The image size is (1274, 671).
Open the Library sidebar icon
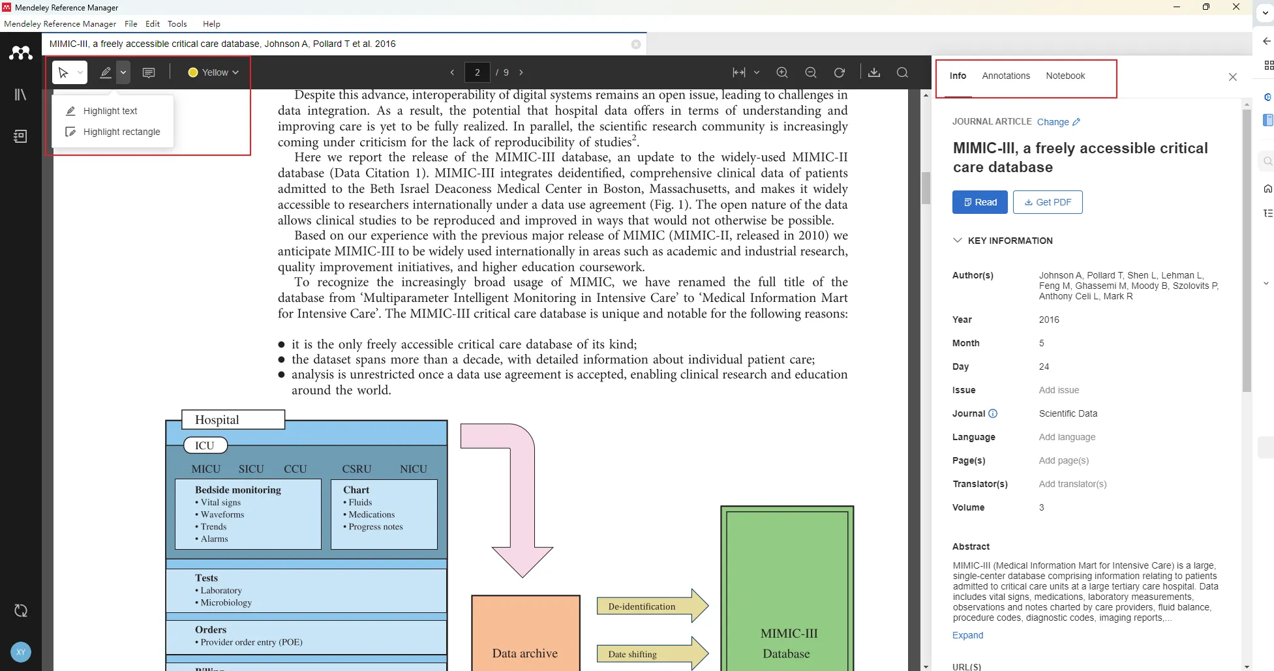(21, 95)
